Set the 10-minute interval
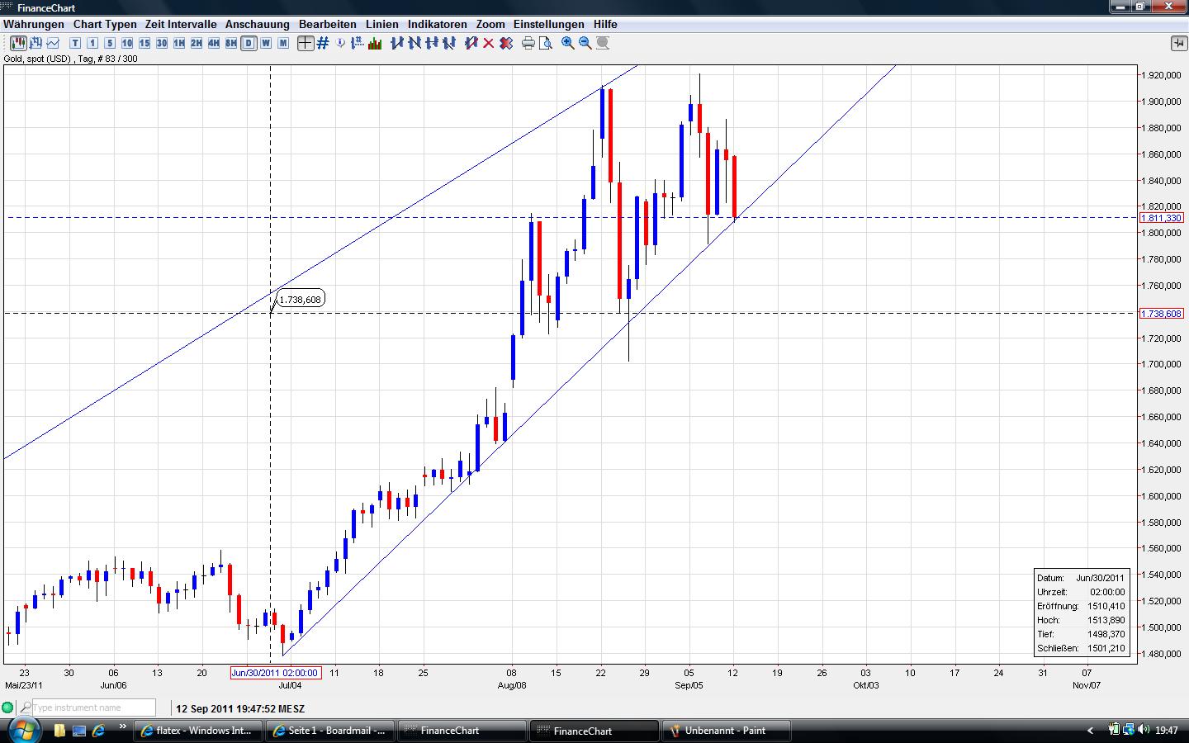This screenshot has width=1189, height=743. [x=127, y=43]
